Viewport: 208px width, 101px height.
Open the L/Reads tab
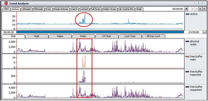point(26,9)
